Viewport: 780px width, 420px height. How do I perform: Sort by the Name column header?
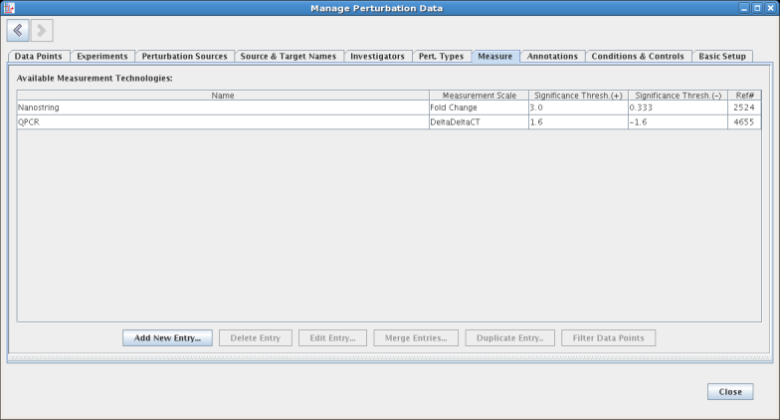click(x=222, y=95)
